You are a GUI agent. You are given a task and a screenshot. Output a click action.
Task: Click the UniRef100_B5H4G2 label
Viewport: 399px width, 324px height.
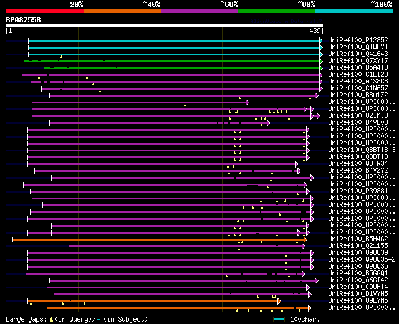click(x=358, y=239)
